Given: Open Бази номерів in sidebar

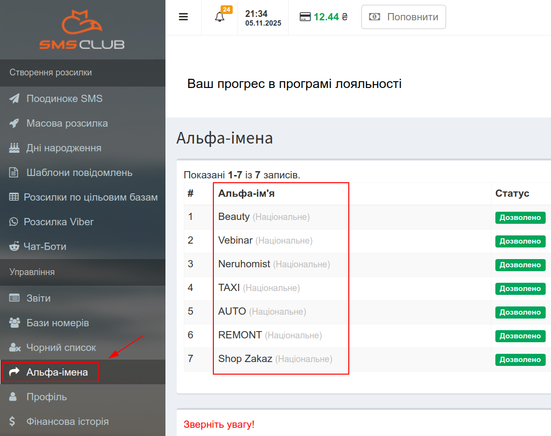Looking at the screenshot, I should point(58,323).
